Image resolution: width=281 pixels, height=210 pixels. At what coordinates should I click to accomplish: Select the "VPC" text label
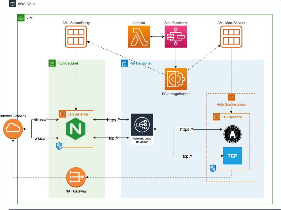pyautogui.click(x=30, y=18)
